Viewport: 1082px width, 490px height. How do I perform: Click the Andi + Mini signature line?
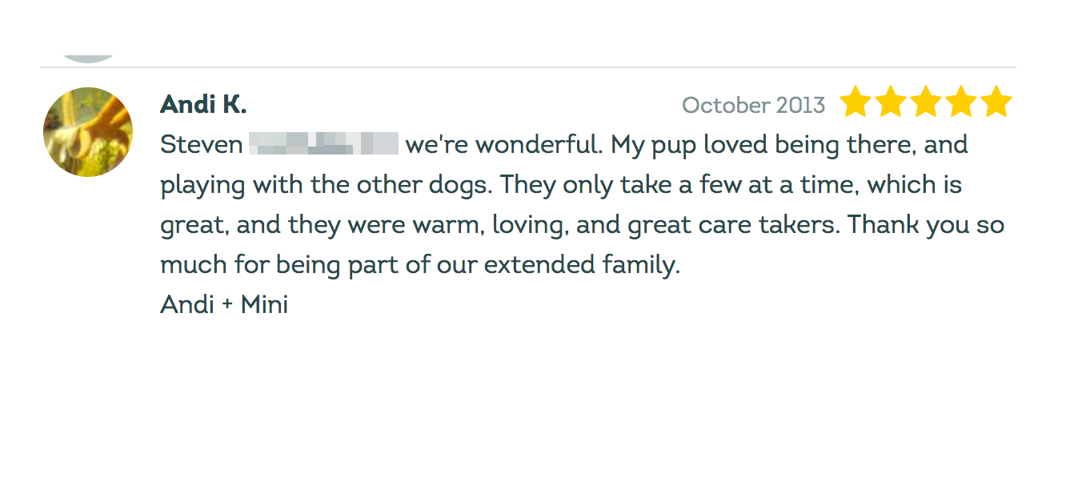click(x=224, y=304)
